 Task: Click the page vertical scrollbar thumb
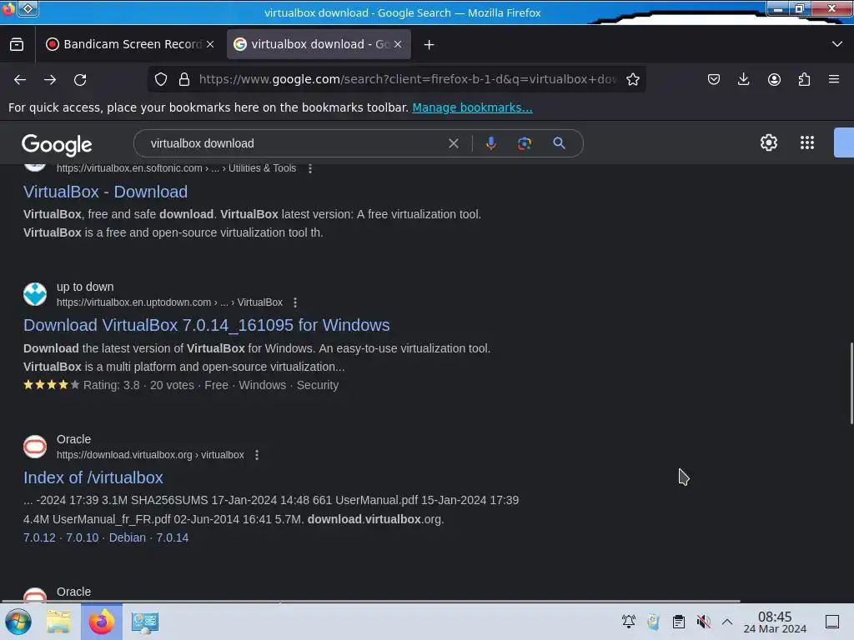(x=851, y=382)
